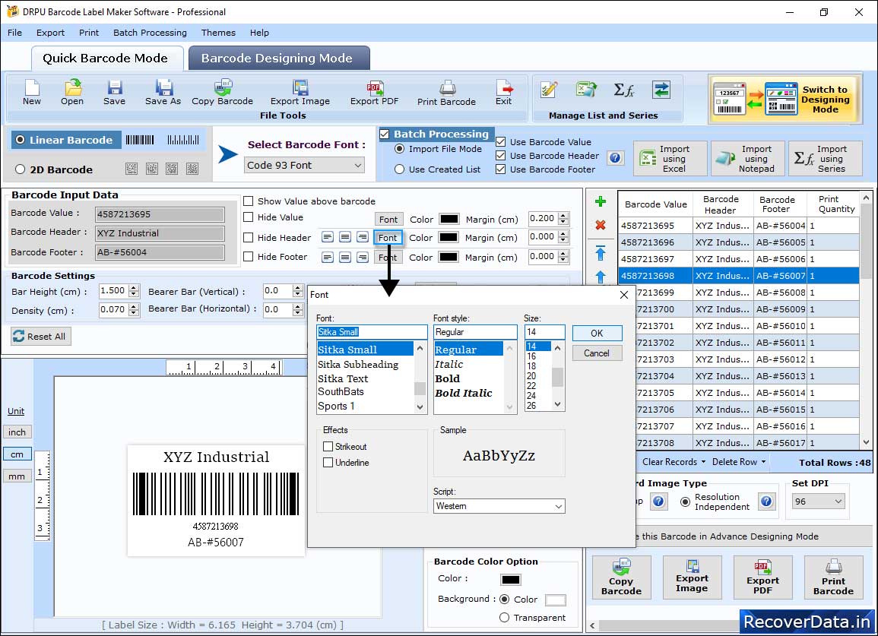Click Cancel in the Font dialog
The width and height of the screenshot is (878, 636).
[597, 353]
